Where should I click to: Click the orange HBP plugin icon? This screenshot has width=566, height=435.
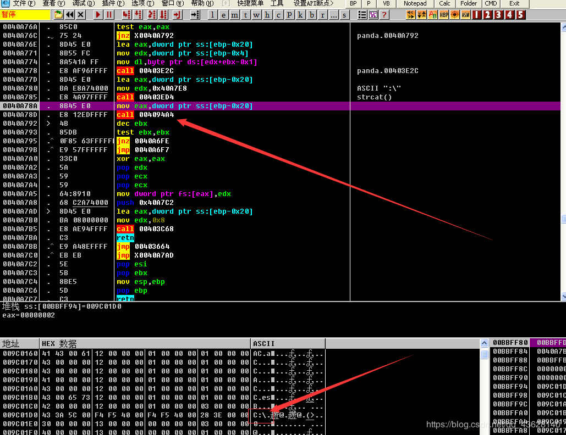(444, 15)
